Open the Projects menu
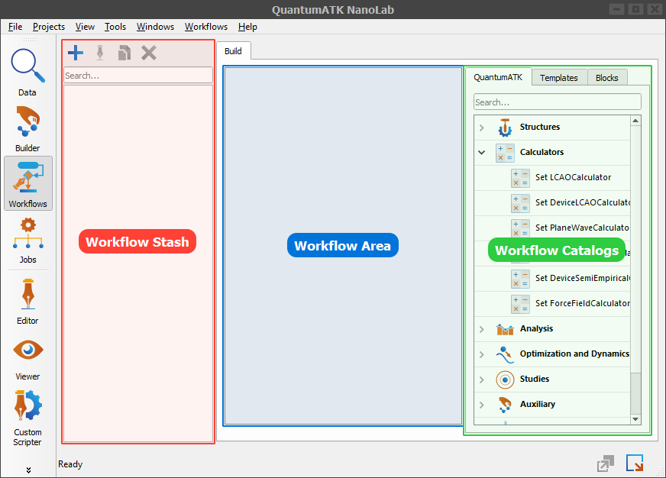 click(x=49, y=26)
